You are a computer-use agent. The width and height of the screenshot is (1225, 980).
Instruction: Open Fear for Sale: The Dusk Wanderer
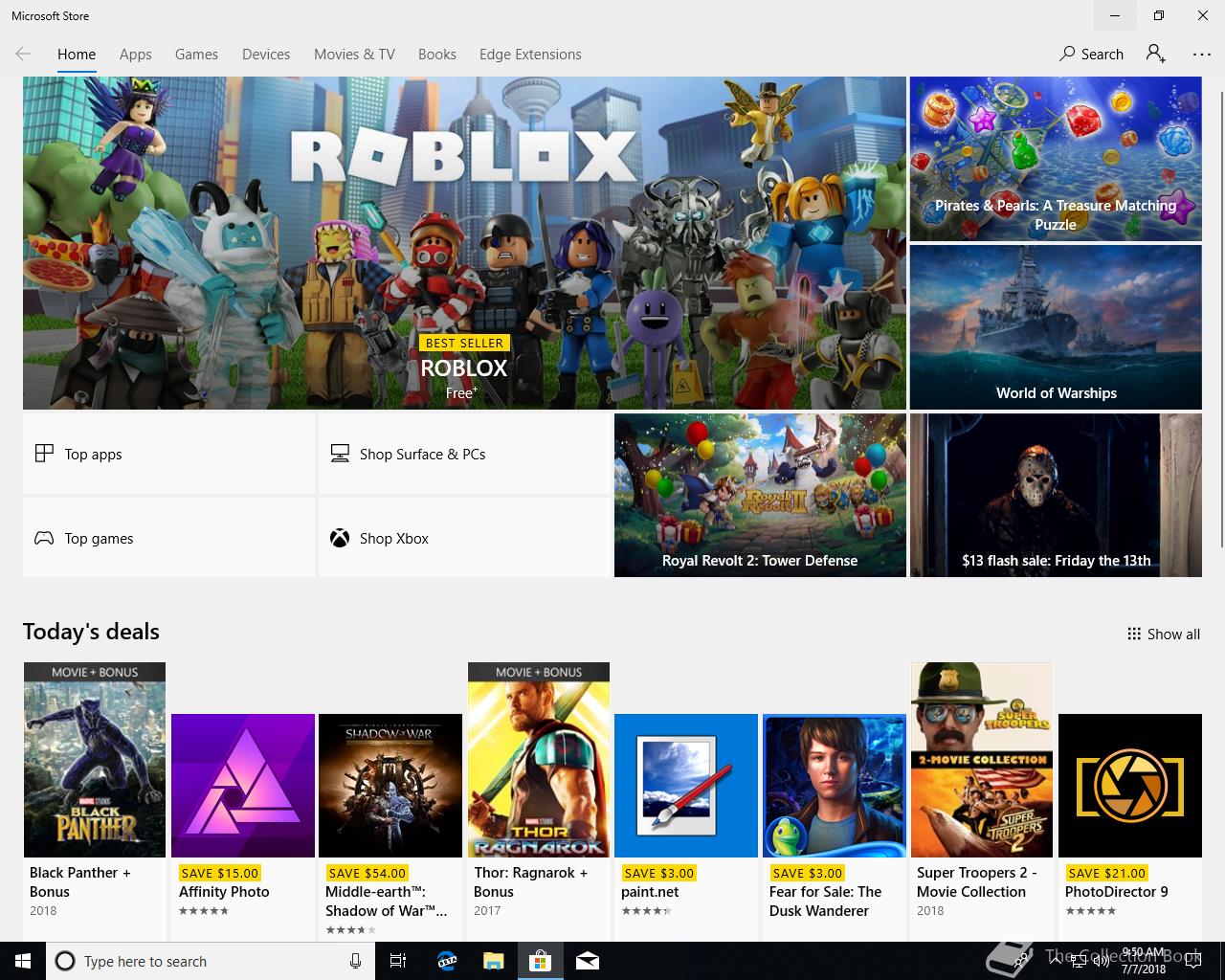click(835, 827)
